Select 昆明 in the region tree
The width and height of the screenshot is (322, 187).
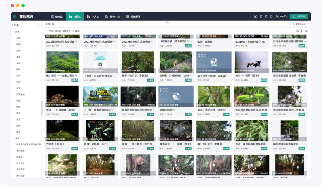18,38
